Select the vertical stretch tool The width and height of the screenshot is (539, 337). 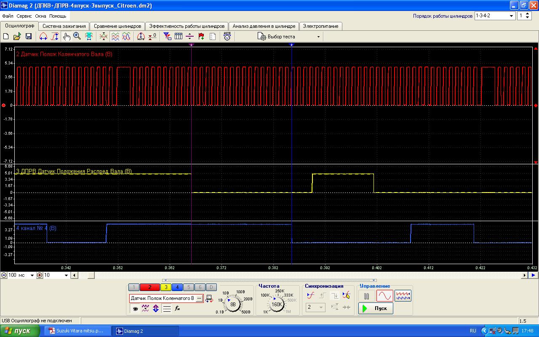click(x=55, y=37)
